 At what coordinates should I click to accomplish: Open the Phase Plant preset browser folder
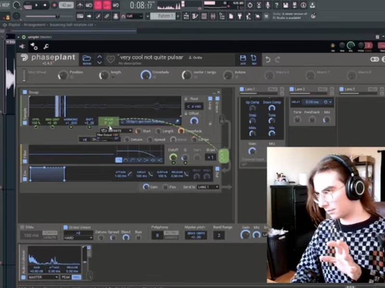point(87,59)
